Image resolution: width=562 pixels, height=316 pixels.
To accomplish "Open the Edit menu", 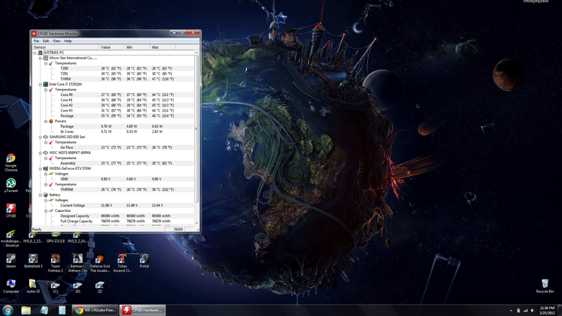I will pyautogui.click(x=46, y=41).
